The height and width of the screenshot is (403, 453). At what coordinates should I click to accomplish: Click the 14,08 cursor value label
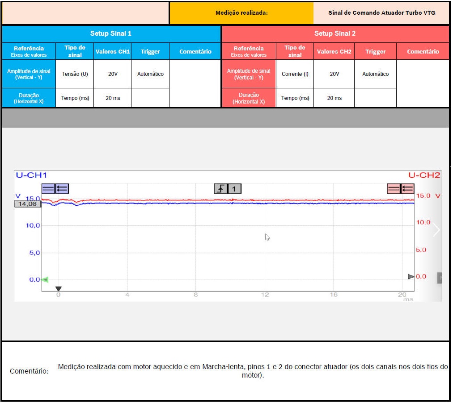tap(28, 204)
